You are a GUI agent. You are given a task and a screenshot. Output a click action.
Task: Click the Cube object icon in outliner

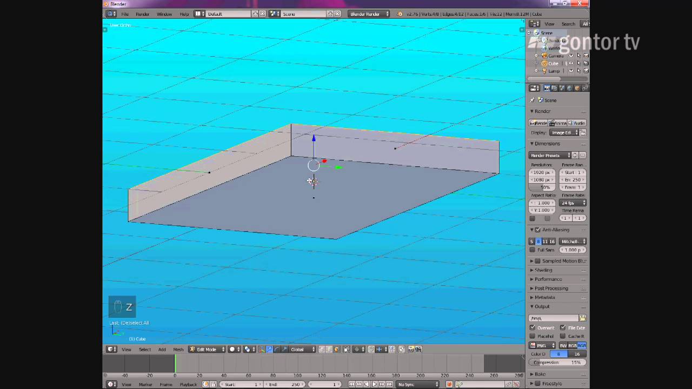[x=544, y=63]
